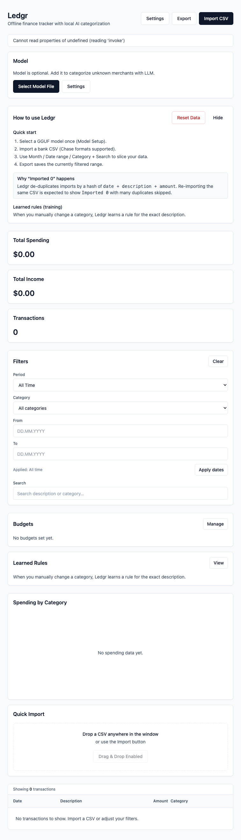The height and width of the screenshot is (840, 241).
Task: Hide the How to use Ledgr panel
Action: [217, 118]
